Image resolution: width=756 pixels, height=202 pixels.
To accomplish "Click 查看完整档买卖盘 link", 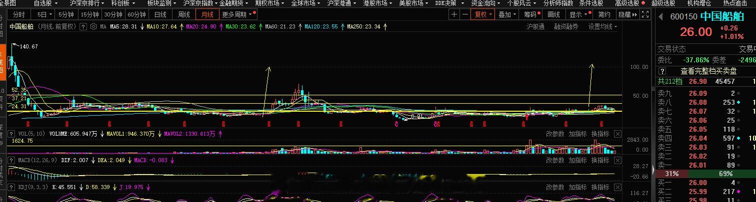I will coord(708,71).
